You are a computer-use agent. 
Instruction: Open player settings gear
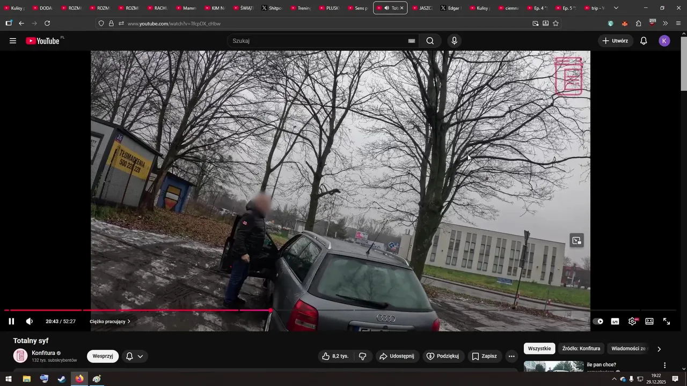click(632, 321)
